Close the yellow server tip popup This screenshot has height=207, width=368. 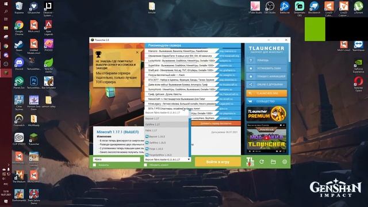pyautogui.click(x=137, y=52)
